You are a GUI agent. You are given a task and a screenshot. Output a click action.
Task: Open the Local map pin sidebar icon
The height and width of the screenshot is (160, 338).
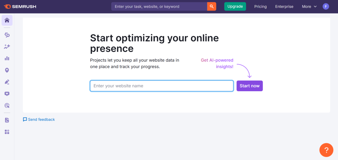[x=7, y=70]
